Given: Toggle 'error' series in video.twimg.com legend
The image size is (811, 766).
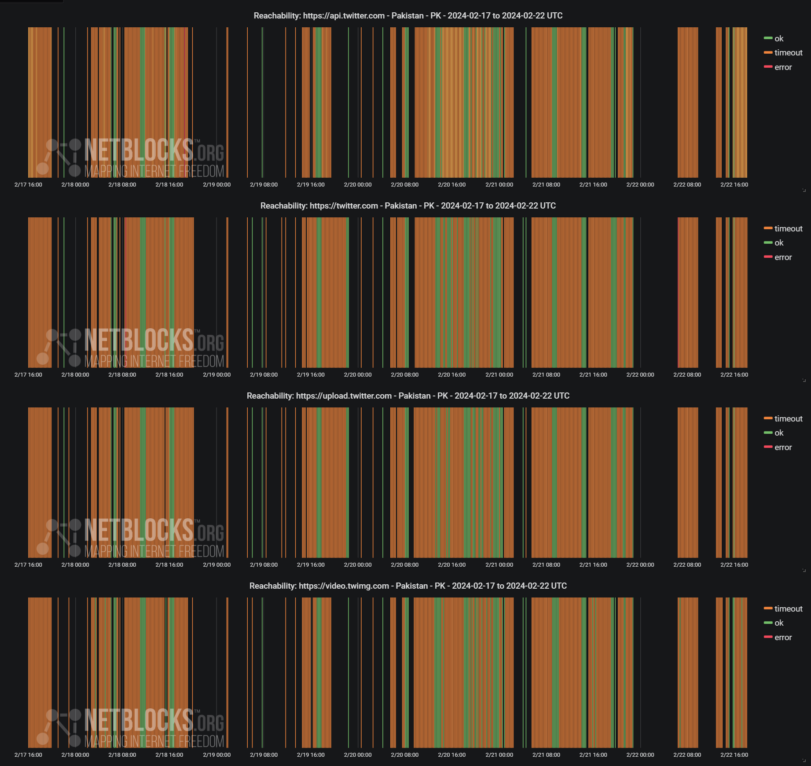Looking at the screenshot, I should pos(783,638).
